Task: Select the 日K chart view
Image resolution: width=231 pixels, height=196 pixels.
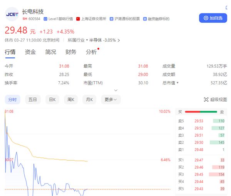Action: [52, 100]
